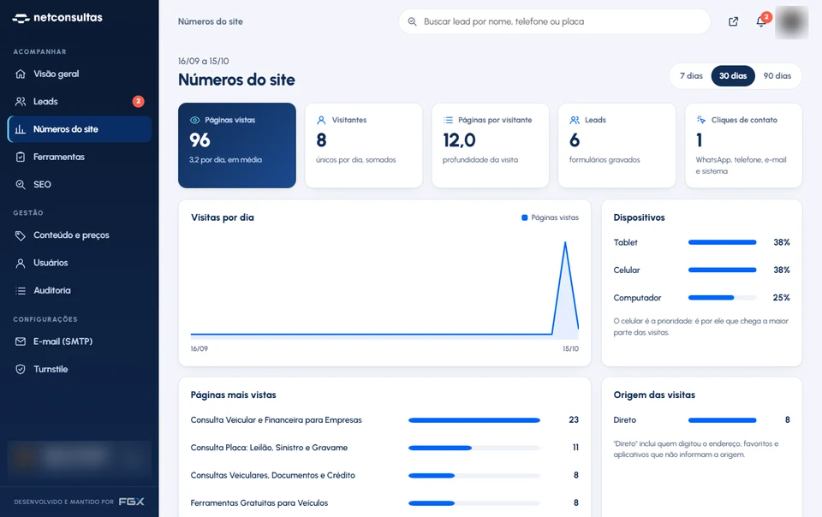Click 'Ferramentas Gratuitas para Veículos' row
Viewport: 822px width, 517px height.
[x=384, y=502]
